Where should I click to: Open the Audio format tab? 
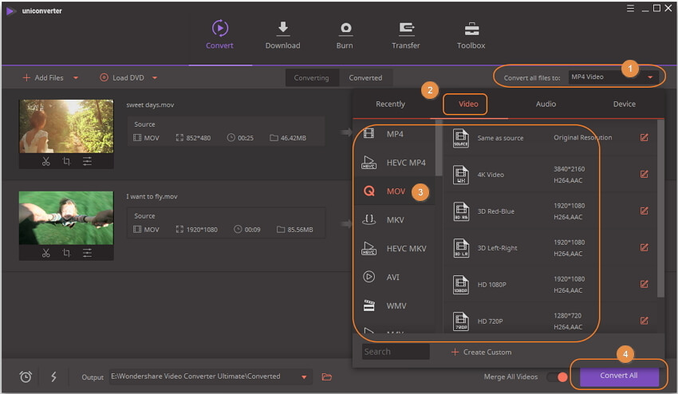click(546, 104)
